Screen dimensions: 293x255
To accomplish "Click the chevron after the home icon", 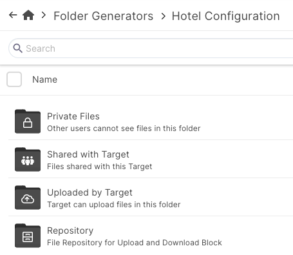I will coord(44,15).
